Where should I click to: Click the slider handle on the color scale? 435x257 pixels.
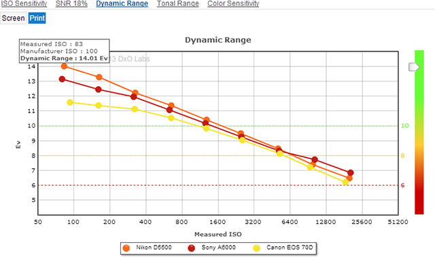tap(414, 67)
